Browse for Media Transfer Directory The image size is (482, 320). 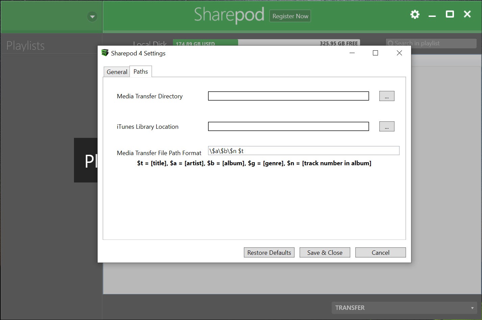pyautogui.click(x=387, y=96)
